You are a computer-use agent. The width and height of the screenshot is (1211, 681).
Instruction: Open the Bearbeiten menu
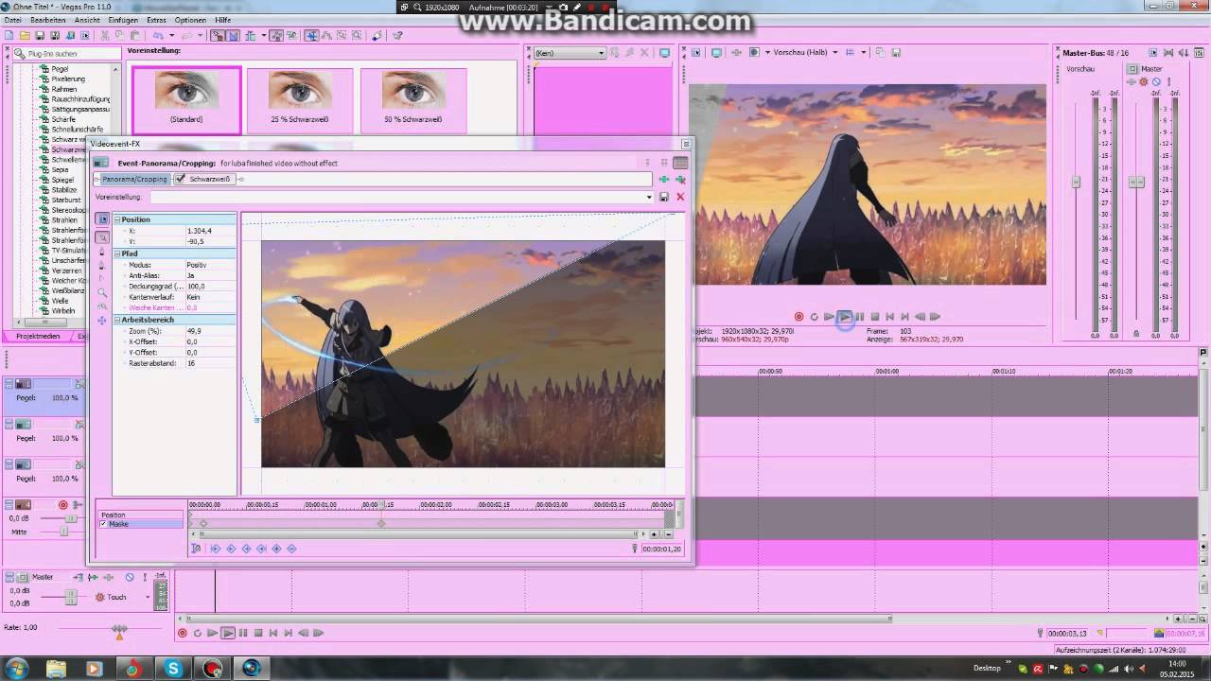click(48, 20)
